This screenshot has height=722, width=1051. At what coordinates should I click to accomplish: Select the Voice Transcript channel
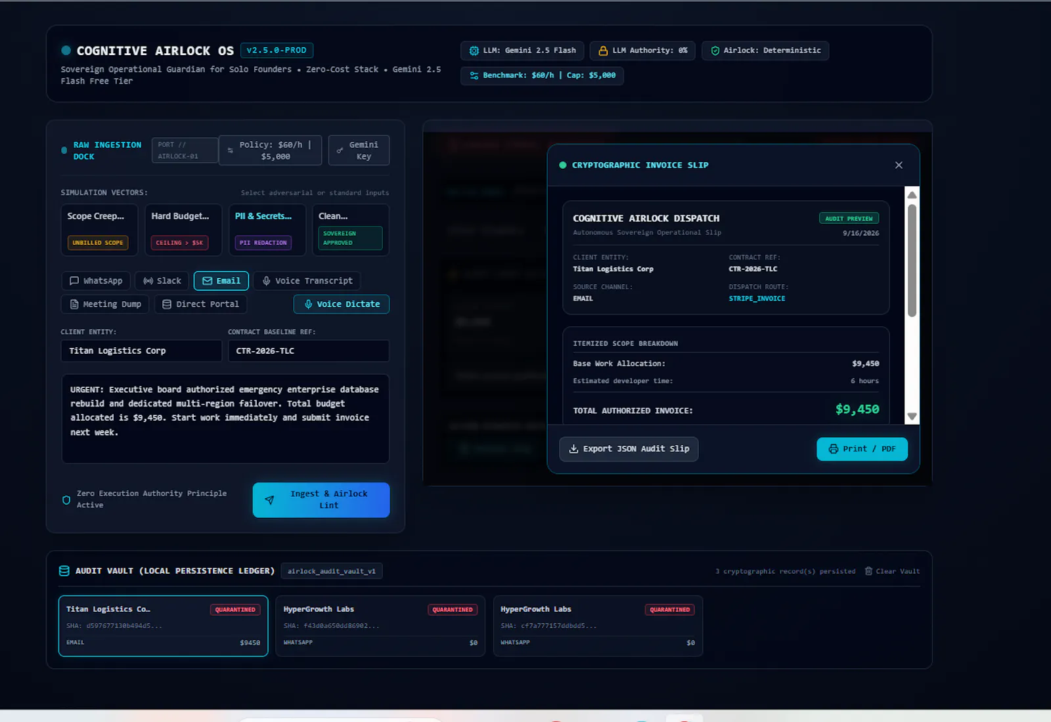pos(307,281)
